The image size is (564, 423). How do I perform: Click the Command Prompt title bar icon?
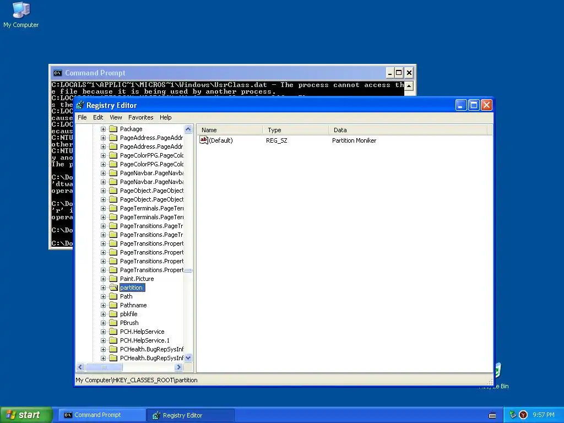click(57, 73)
